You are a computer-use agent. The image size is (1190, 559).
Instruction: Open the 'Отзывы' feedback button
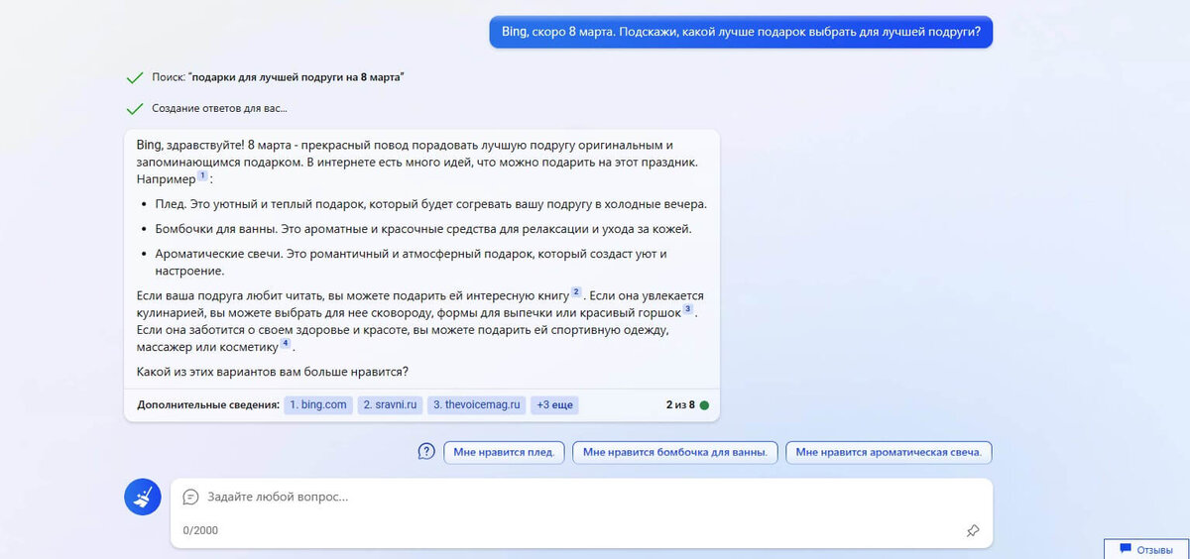1146,549
